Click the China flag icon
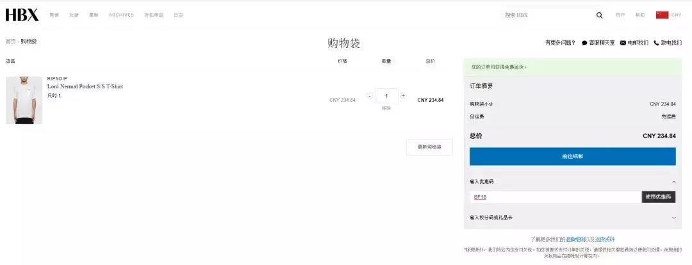The height and width of the screenshot is (265, 692). point(662,15)
